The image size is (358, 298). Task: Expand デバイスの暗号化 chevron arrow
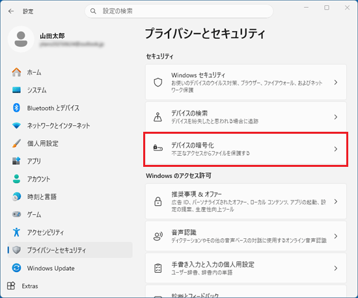pos(335,149)
